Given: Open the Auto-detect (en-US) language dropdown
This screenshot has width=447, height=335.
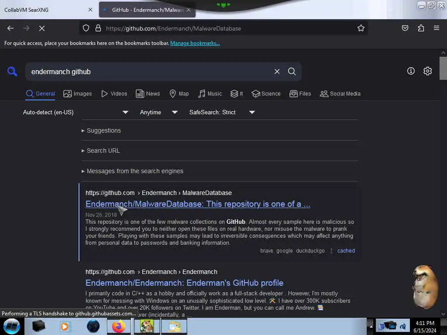Looking at the screenshot, I should click(x=76, y=112).
